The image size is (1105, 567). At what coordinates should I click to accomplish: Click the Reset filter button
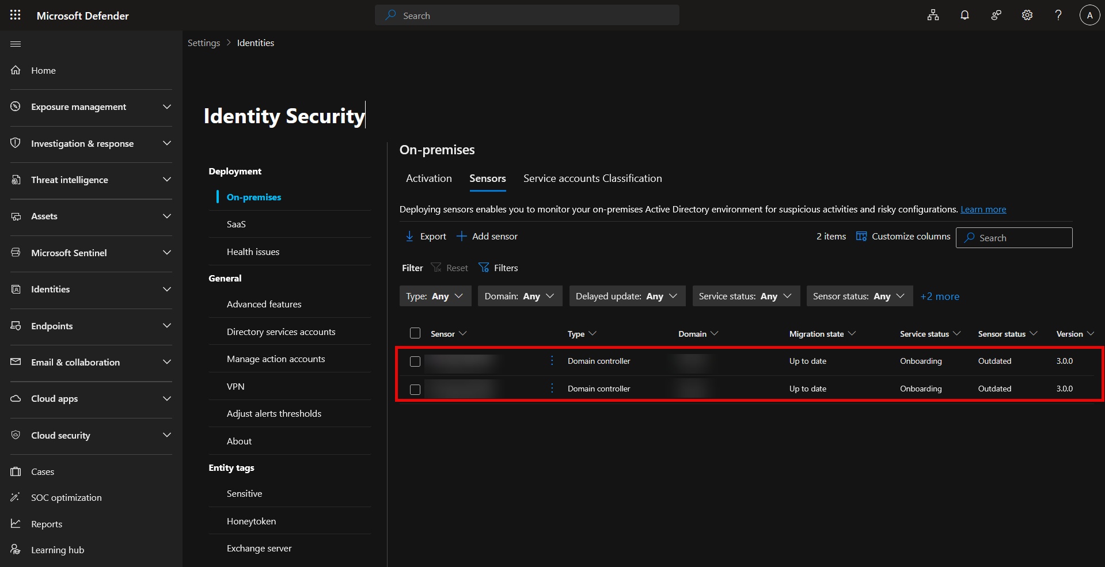(x=450, y=268)
